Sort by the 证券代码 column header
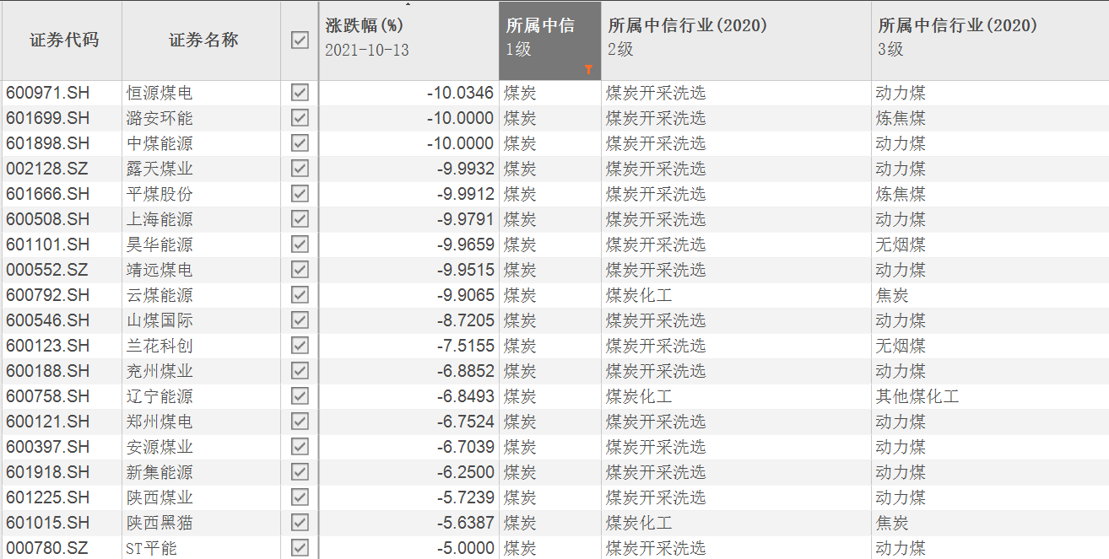 point(62,40)
